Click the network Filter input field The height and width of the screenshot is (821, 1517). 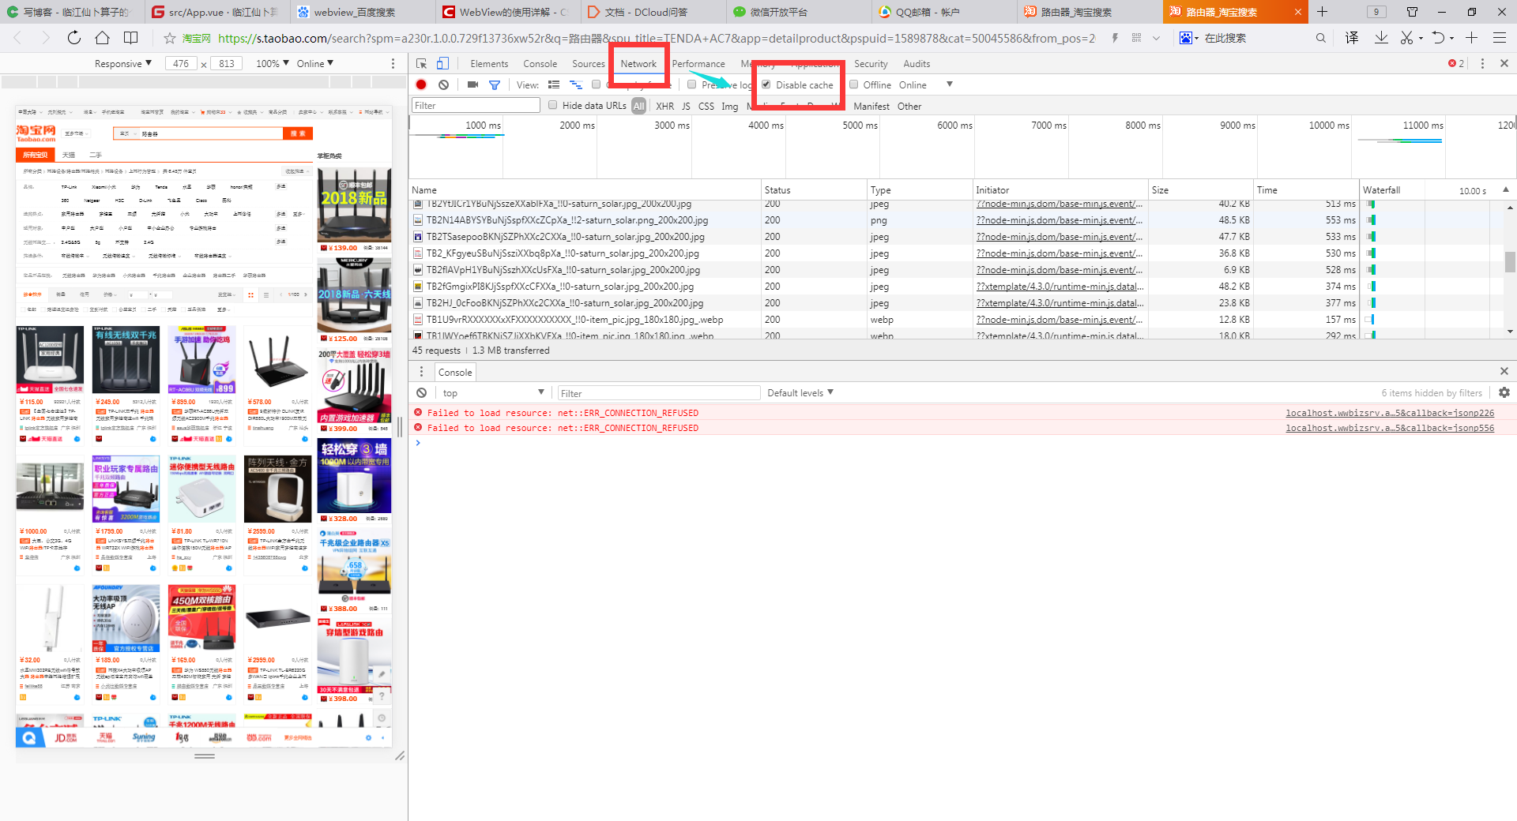(x=476, y=105)
